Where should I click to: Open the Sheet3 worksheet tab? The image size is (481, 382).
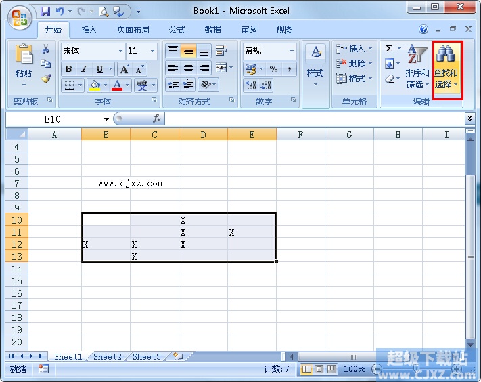pyautogui.click(x=147, y=356)
